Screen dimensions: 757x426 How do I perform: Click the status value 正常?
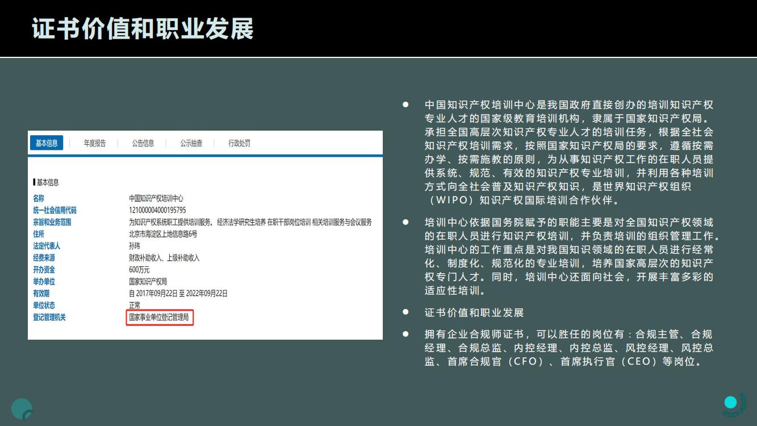coord(134,306)
